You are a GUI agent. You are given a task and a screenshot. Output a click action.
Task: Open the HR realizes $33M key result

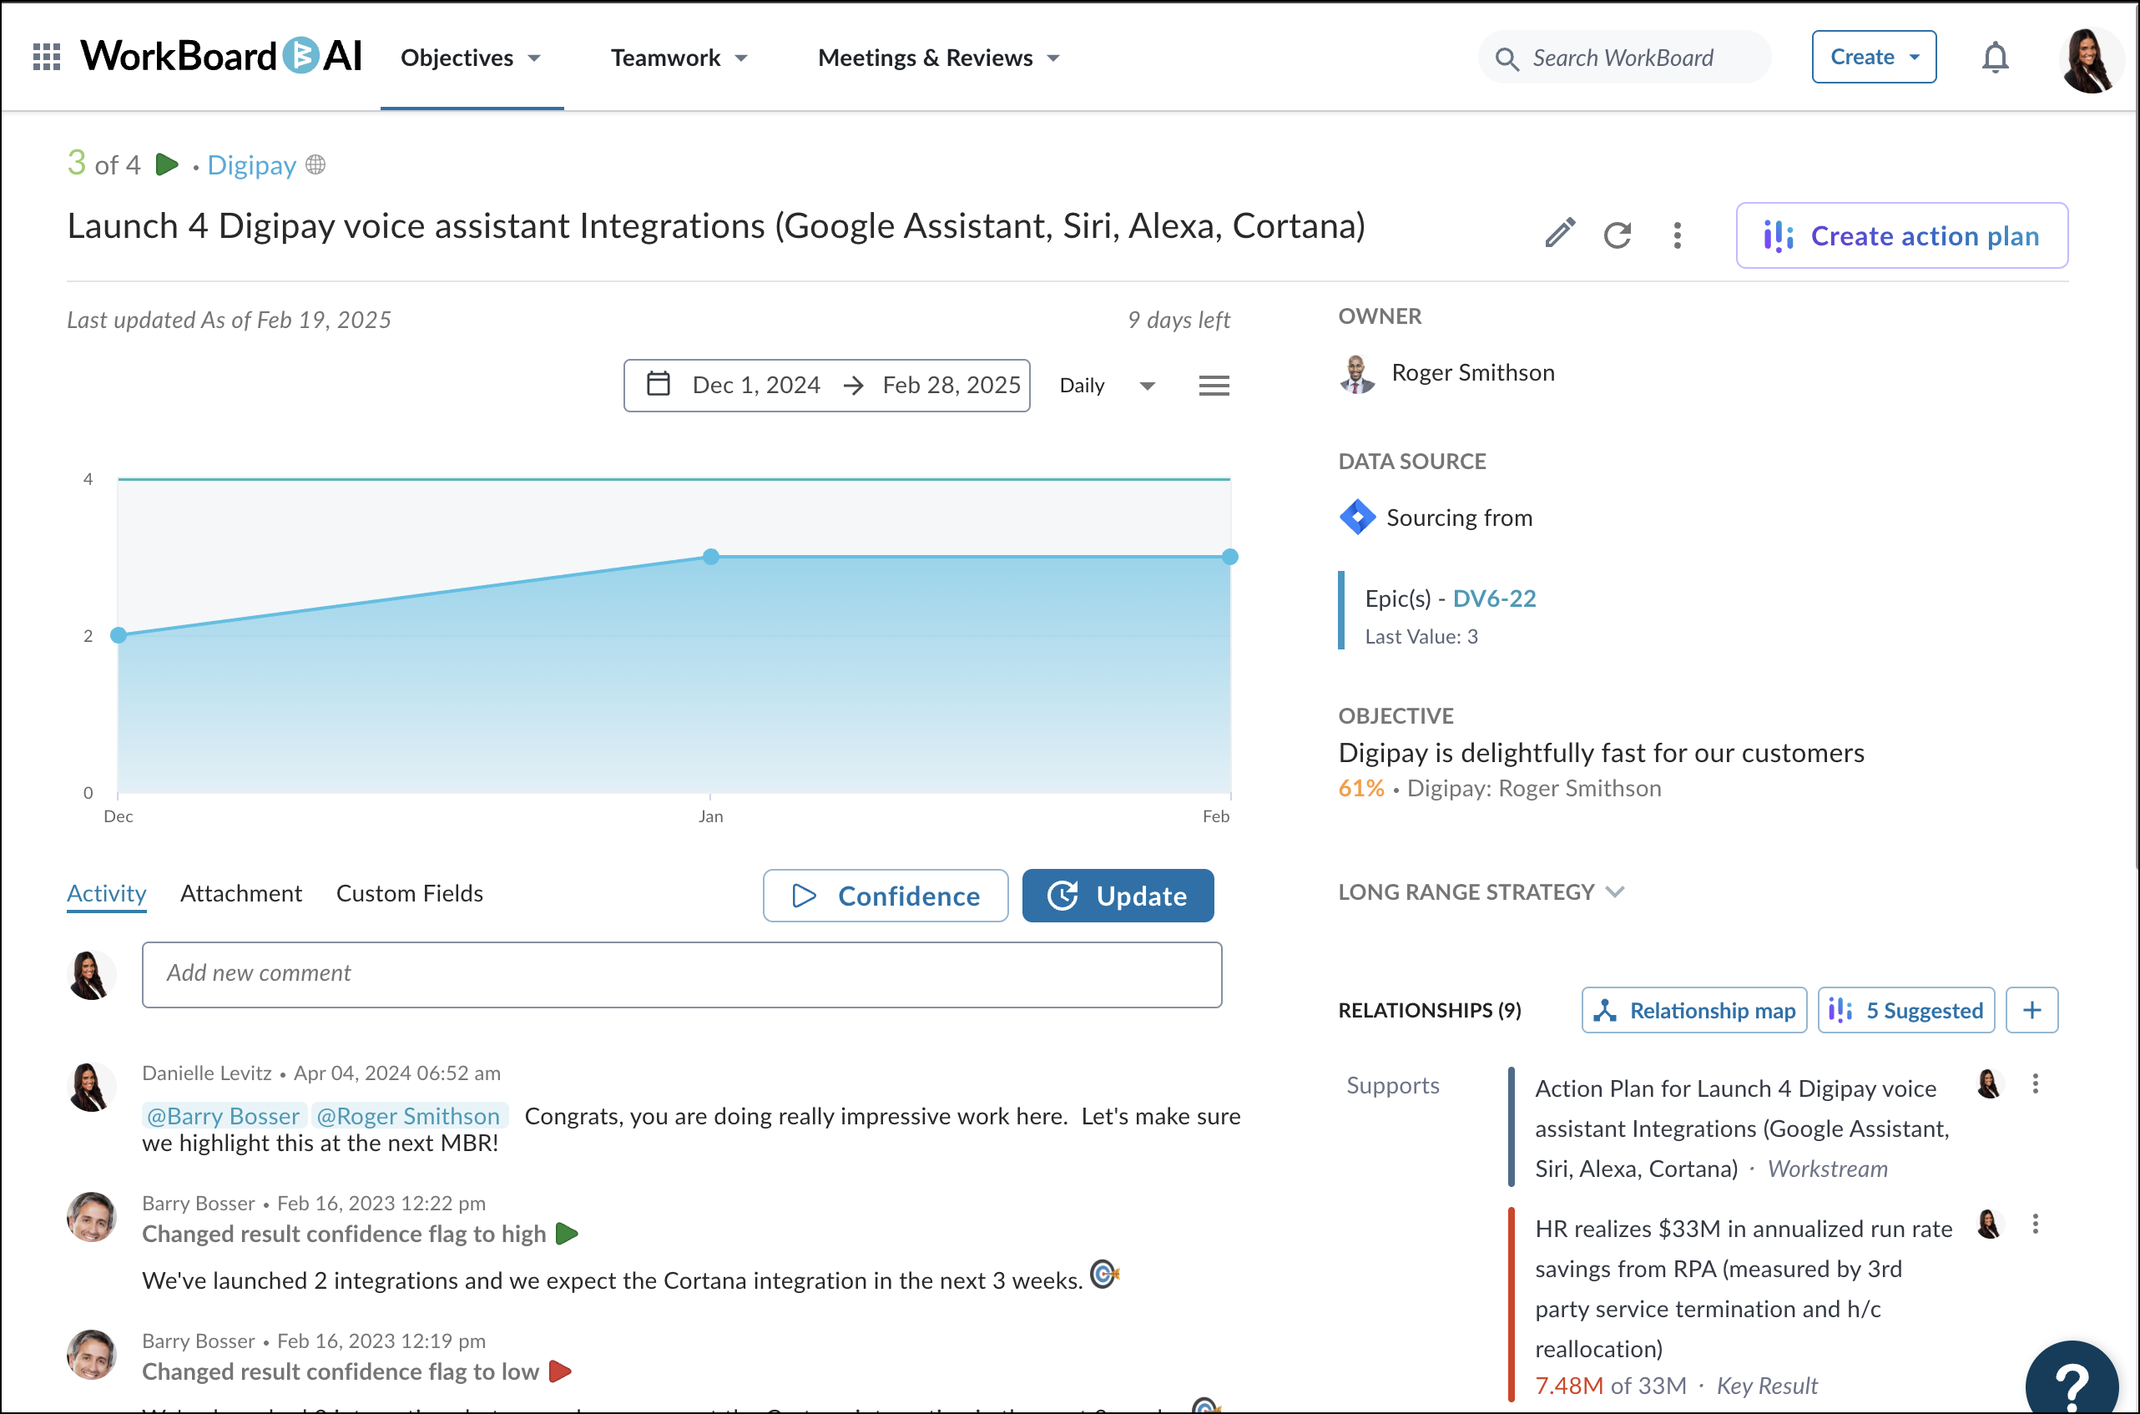pyautogui.click(x=1744, y=1289)
